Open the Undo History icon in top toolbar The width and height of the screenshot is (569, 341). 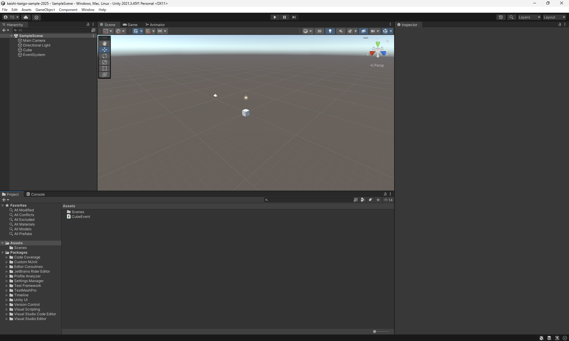501,17
